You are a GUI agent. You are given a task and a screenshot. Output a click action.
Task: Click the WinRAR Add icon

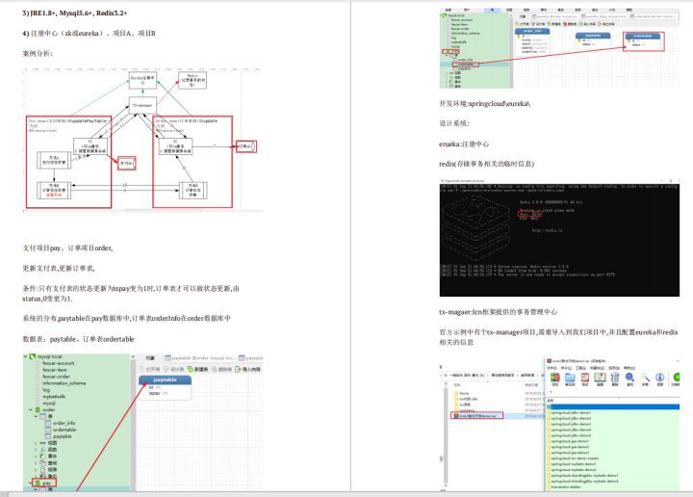pos(555,378)
